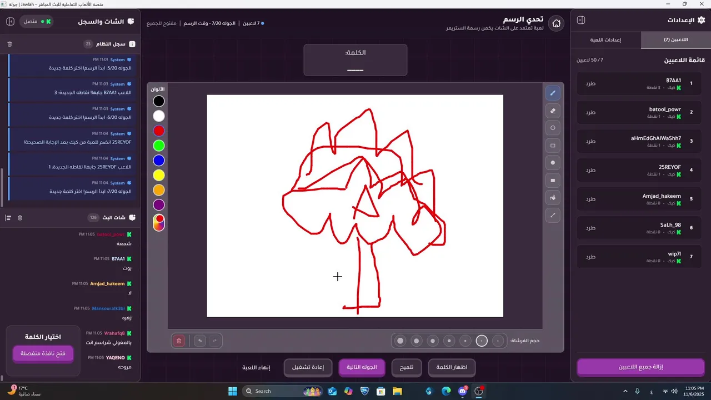Click the red trash clear-canvas button
The height and width of the screenshot is (400, 711).
tap(179, 341)
